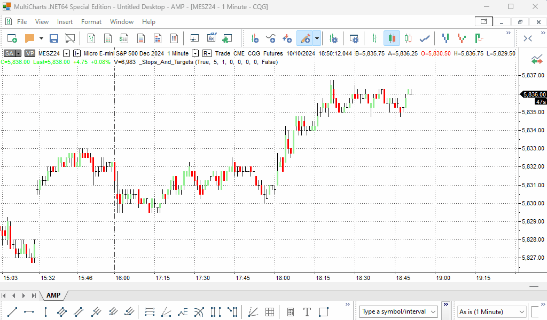This screenshot has width=547, height=320.
Task: Toggle the VP button in status line
Action: (30, 53)
